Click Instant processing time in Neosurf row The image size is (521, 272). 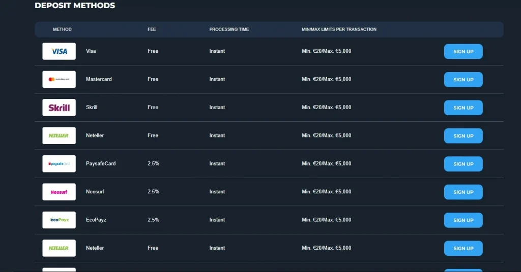coord(217,192)
